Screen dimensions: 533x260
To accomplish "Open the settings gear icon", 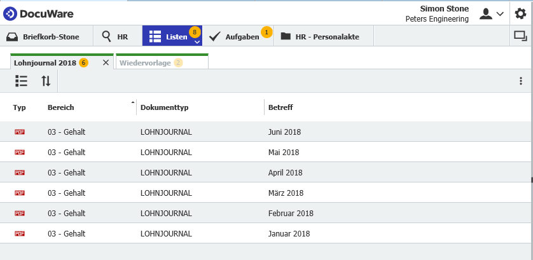I will pos(520,13).
